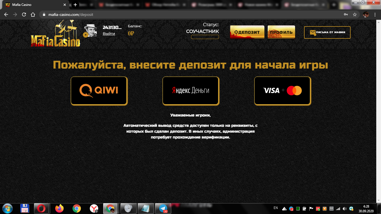Open the speaker app in taskbar
Image resolution: width=381 pixels, height=214 pixels.
point(128,208)
